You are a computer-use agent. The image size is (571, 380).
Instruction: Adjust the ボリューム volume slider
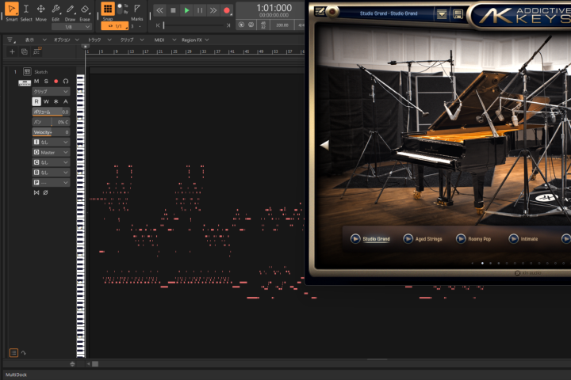click(51, 112)
